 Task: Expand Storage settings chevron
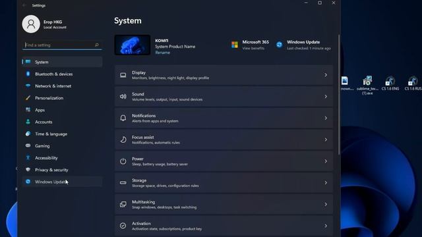click(326, 183)
